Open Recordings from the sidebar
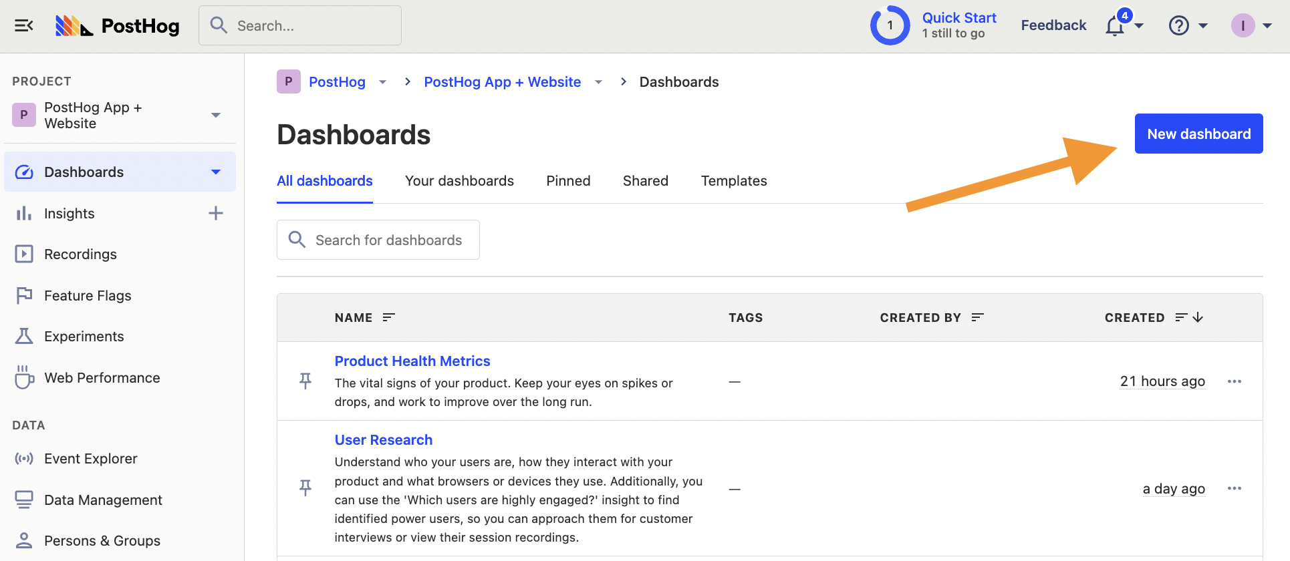This screenshot has height=561, width=1290. 80,254
